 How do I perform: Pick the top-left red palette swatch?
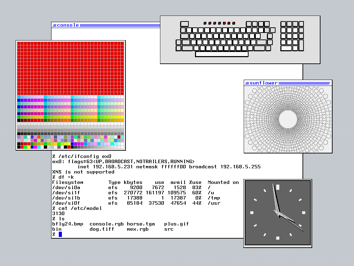click(x=19, y=44)
